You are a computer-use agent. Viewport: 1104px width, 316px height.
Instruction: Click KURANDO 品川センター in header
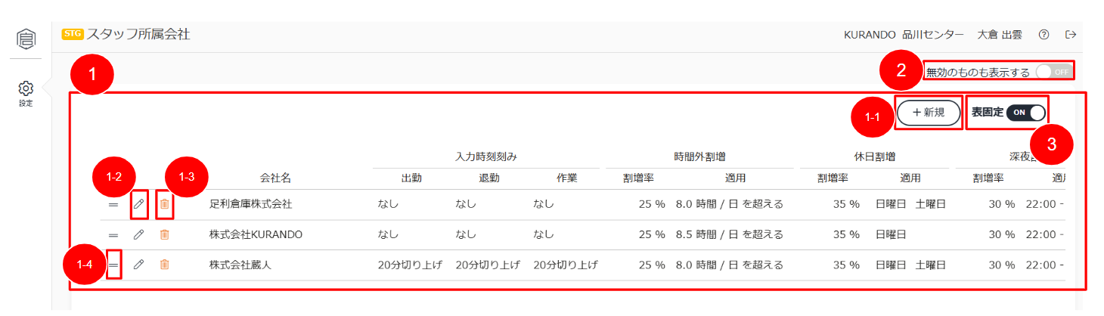[x=904, y=35]
